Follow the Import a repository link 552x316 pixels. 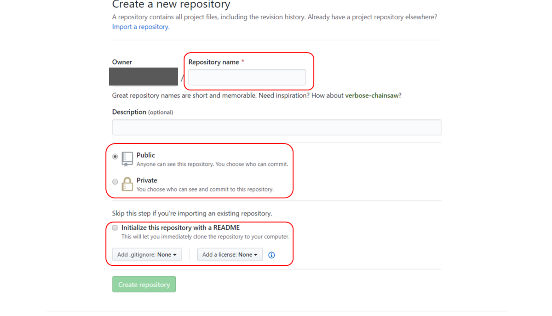[141, 27]
